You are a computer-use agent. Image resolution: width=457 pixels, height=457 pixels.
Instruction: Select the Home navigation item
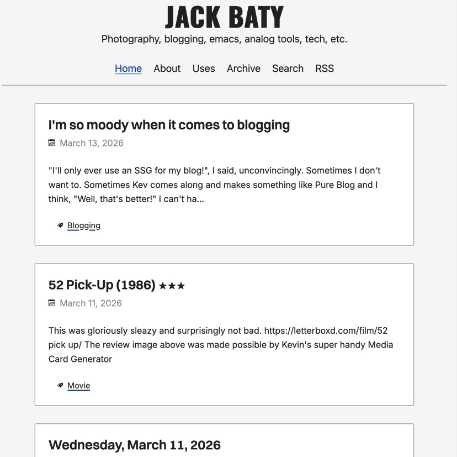[128, 69]
